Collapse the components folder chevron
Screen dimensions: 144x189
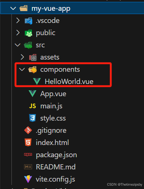[22, 69]
